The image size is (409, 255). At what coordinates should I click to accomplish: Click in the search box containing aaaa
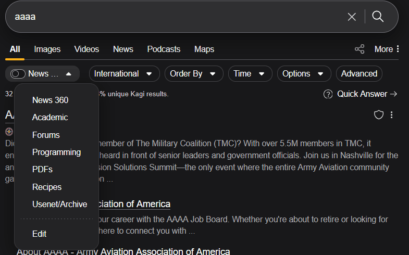coord(172,17)
